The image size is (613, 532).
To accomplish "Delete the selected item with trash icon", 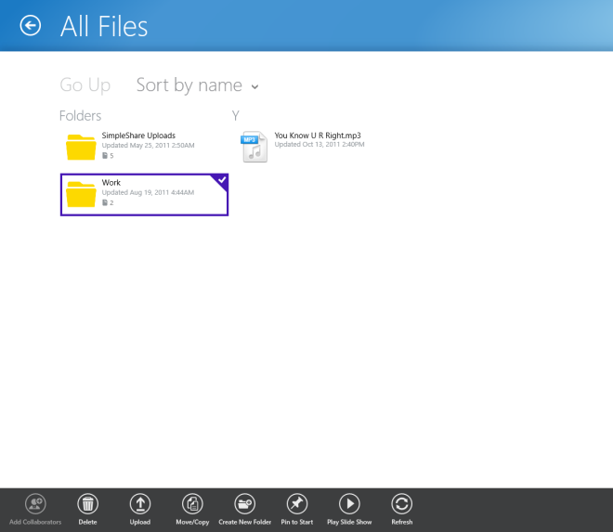I will click(x=87, y=503).
